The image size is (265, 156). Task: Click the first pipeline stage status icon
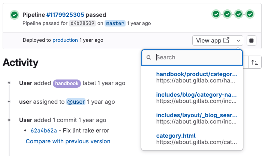click(216, 14)
